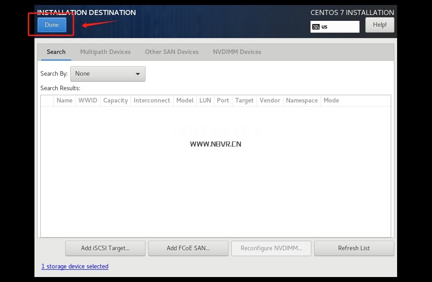Click the Vendor column header

point(270,101)
